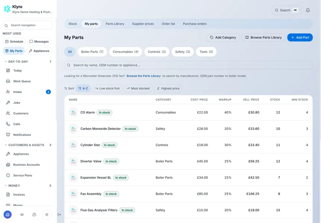
Task: Open the help question mark icon
Action: 34,215
